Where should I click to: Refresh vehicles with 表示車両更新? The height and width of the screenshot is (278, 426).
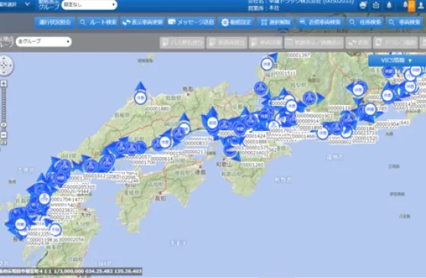(142, 22)
